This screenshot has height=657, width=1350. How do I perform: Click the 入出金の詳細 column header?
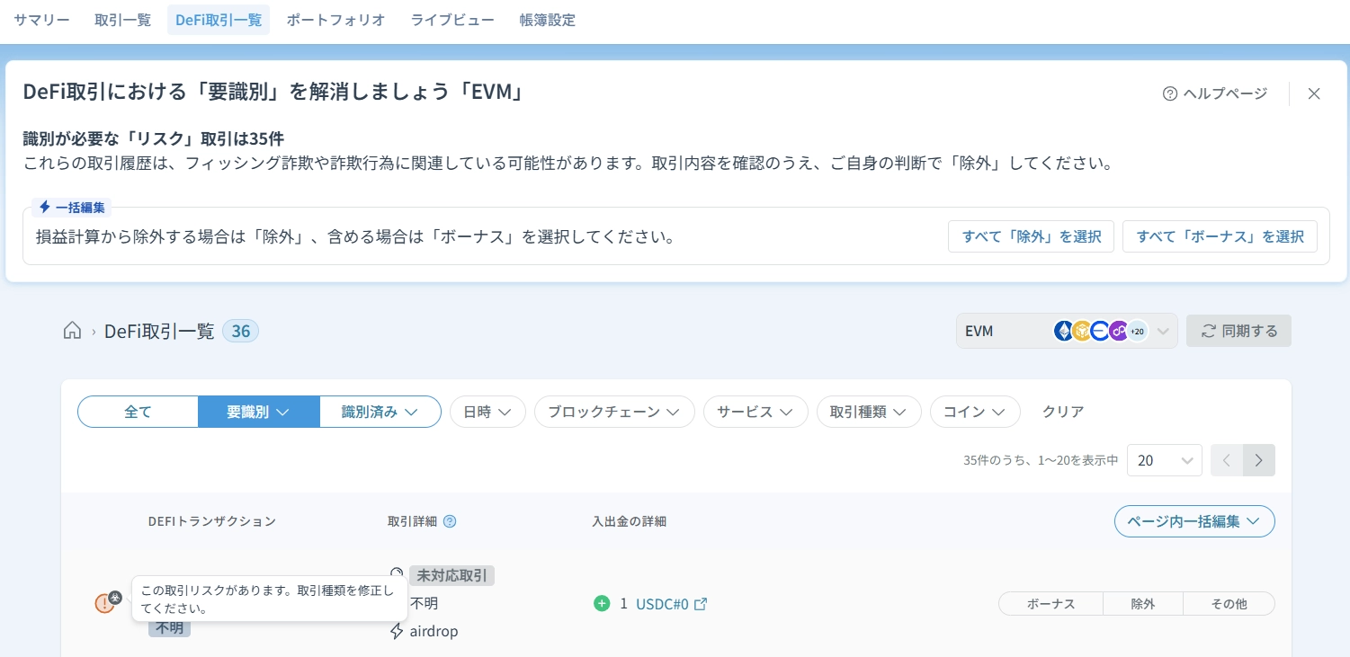pyautogui.click(x=630, y=521)
